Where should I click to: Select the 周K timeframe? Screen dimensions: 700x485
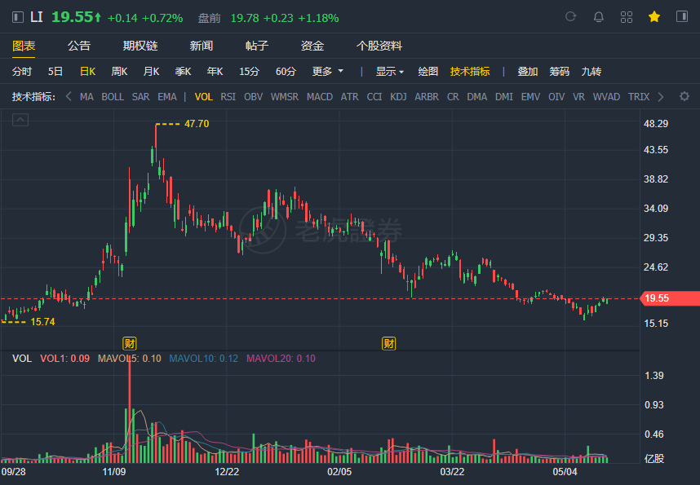pos(119,72)
